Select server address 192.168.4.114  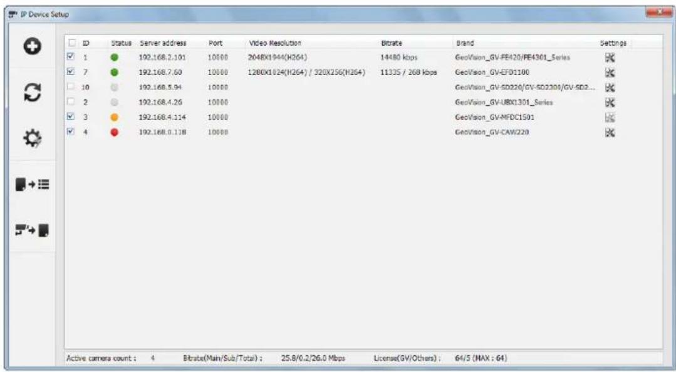(x=162, y=117)
